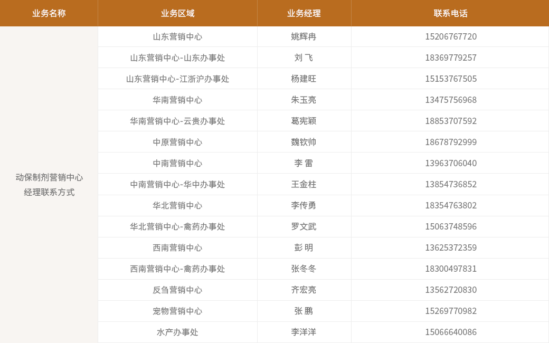Click phone number 13963706040
This screenshot has width=549, height=343.
[x=450, y=163]
